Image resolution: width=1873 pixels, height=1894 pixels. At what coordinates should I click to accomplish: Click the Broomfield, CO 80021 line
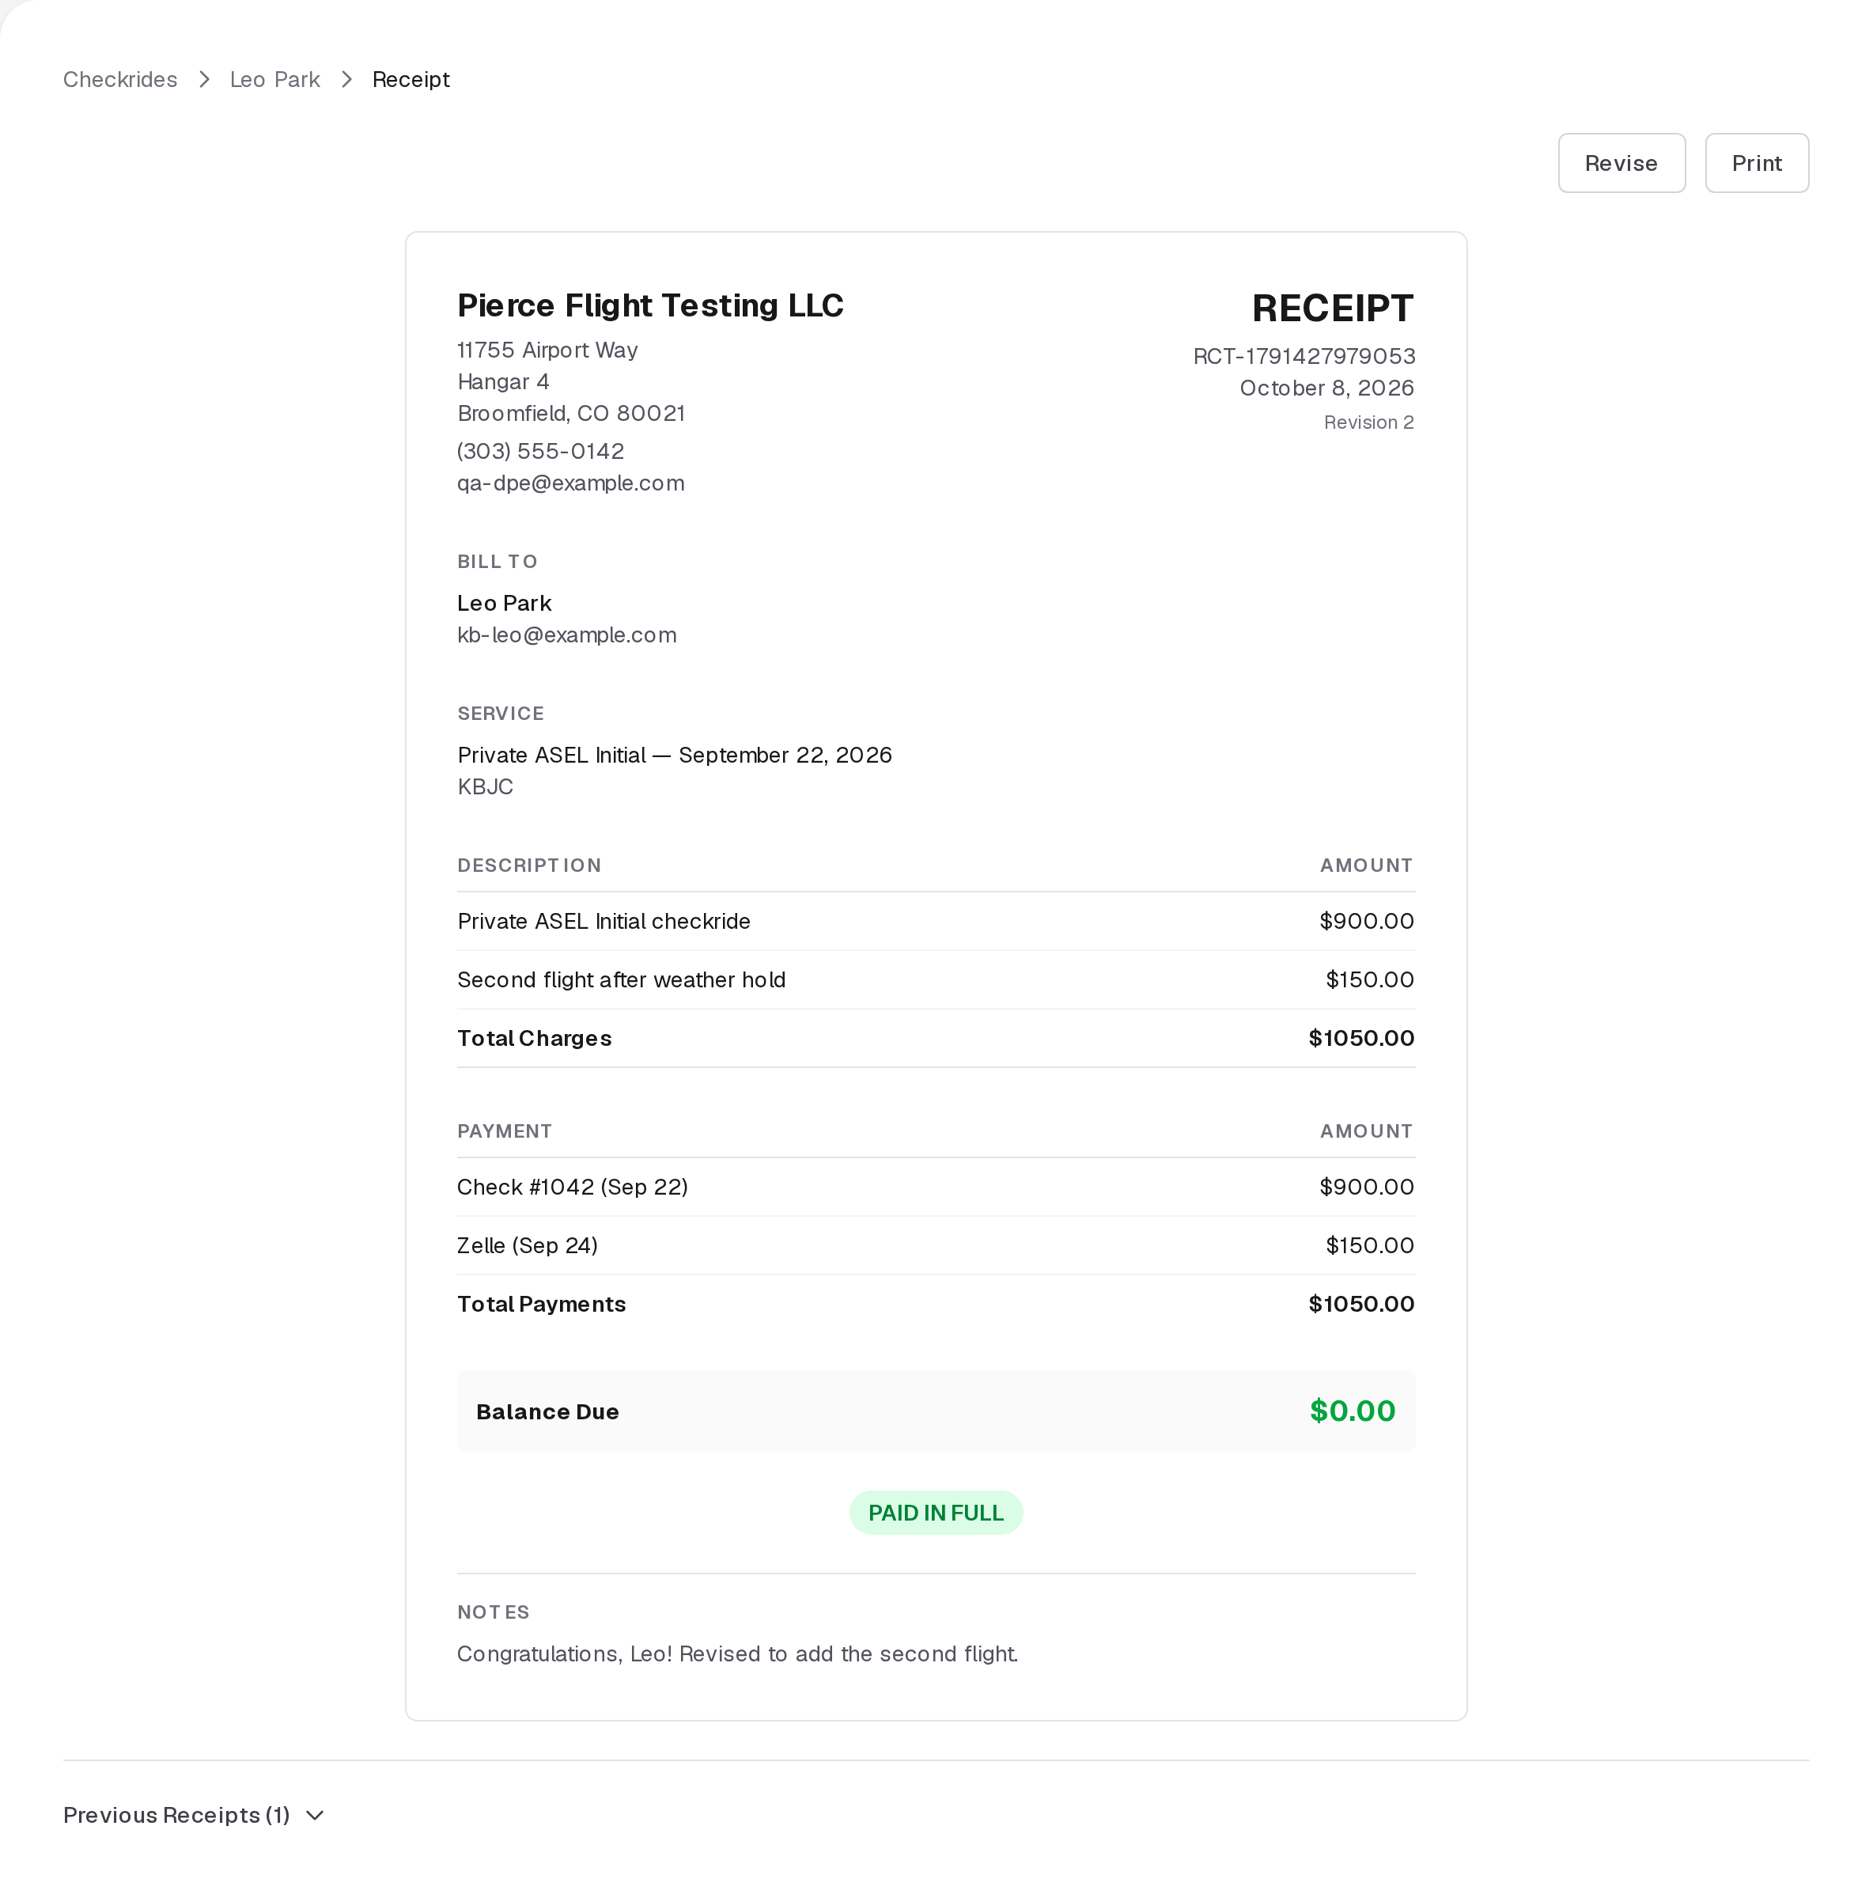(570, 414)
